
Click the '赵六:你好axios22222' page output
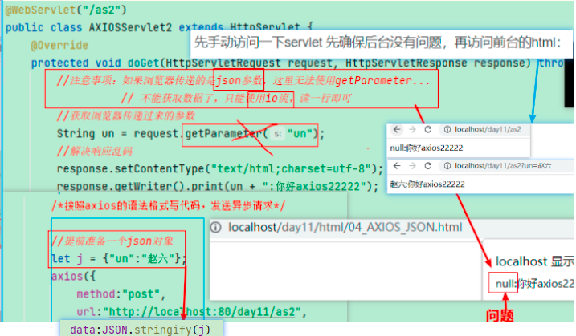coord(427,184)
